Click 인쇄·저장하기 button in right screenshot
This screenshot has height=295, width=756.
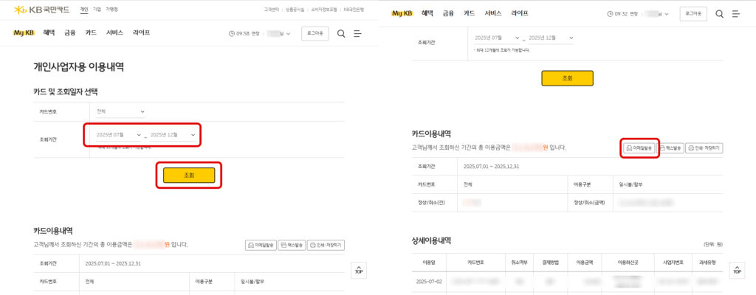point(704,148)
